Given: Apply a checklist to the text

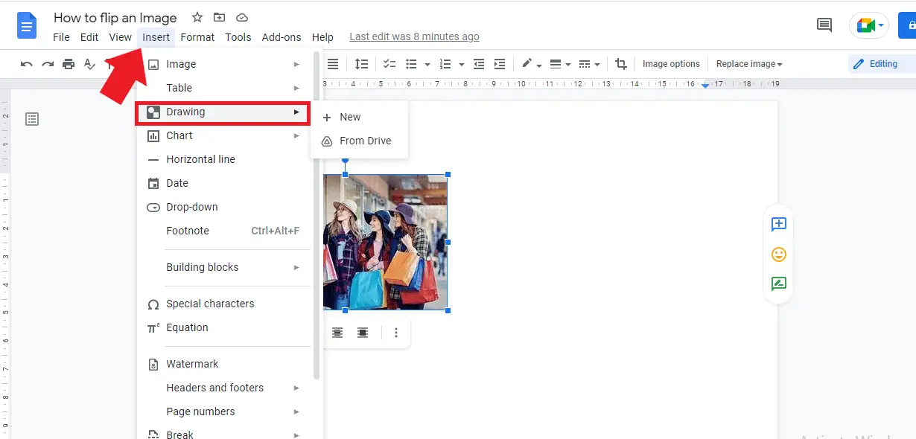Looking at the screenshot, I should pos(389,64).
